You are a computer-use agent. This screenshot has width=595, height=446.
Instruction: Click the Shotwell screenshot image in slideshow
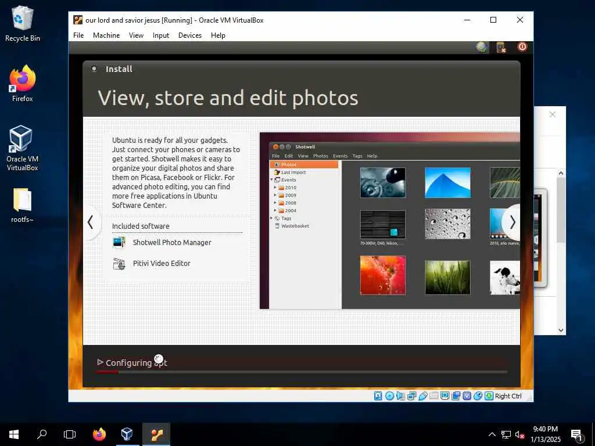[390, 221]
